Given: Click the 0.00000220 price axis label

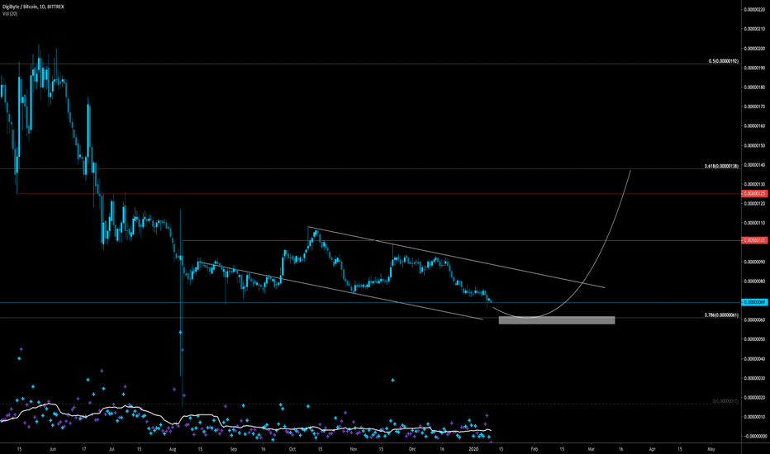Looking at the screenshot, I should pyautogui.click(x=755, y=9).
